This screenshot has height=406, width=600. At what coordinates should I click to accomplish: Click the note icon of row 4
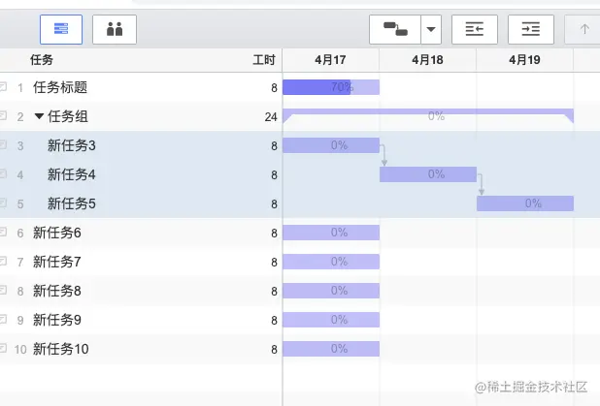3,173
